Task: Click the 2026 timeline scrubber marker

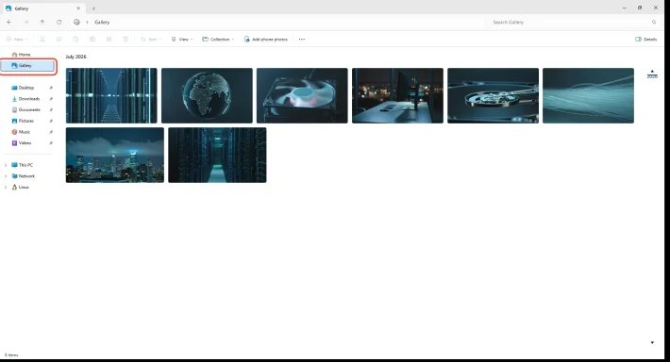Action: tap(652, 77)
